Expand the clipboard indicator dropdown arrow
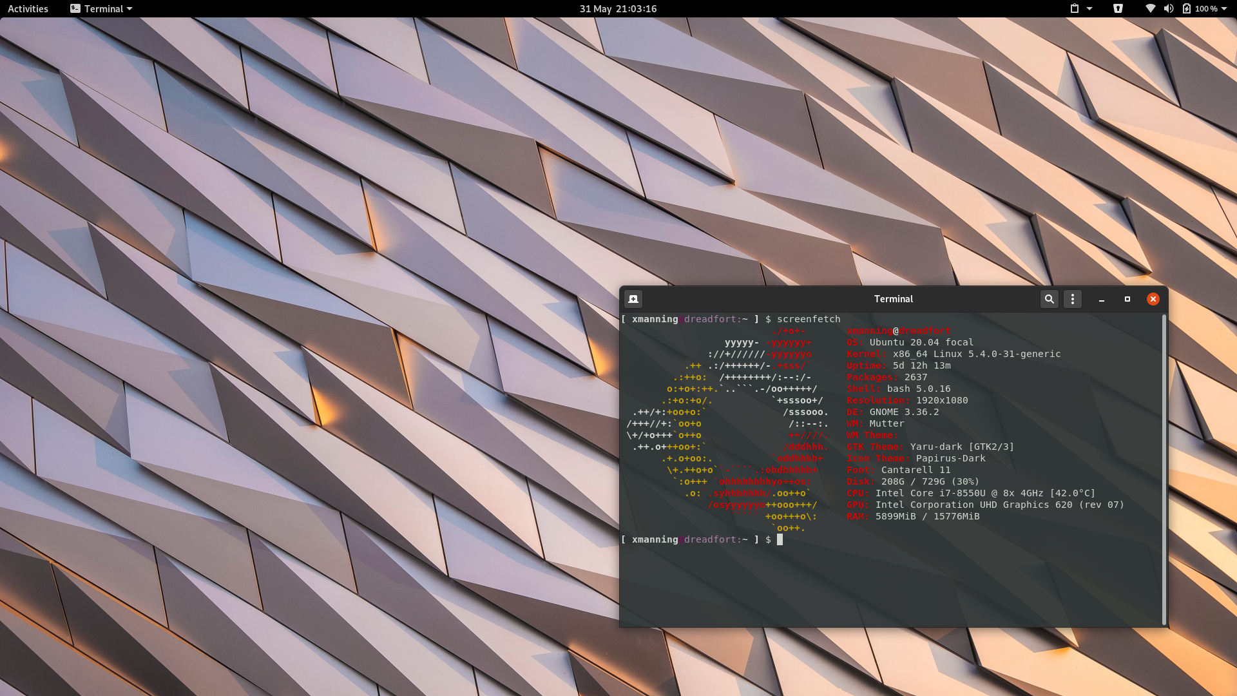Viewport: 1237px width, 696px height. click(x=1089, y=8)
